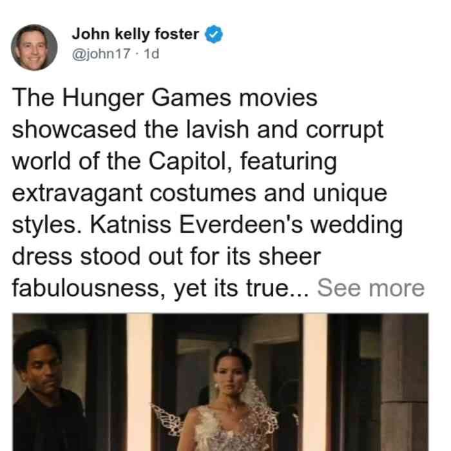451x451 pixels.
Task: Click the word 'unique' in the post
Action: pyautogui.click(x=350, y=193)
